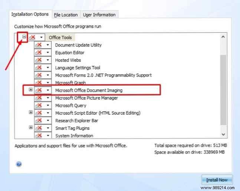Click not-available icon beside Microsoft Office Document Imaging
240x191 pixels.
pyautogui.click(x=39, y=90)
